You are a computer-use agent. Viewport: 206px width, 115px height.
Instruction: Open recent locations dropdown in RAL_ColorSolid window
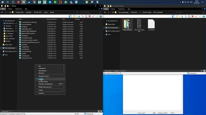coord(111,12)
